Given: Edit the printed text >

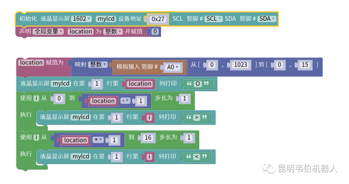Looking at the screenshot, I should point(196,117).
